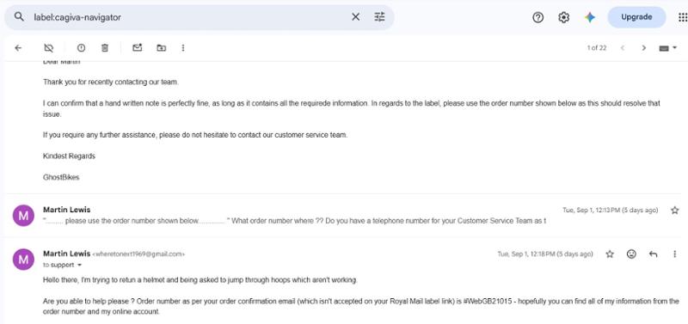Click the 'Kindest Regards' line

tap(69, 156)
